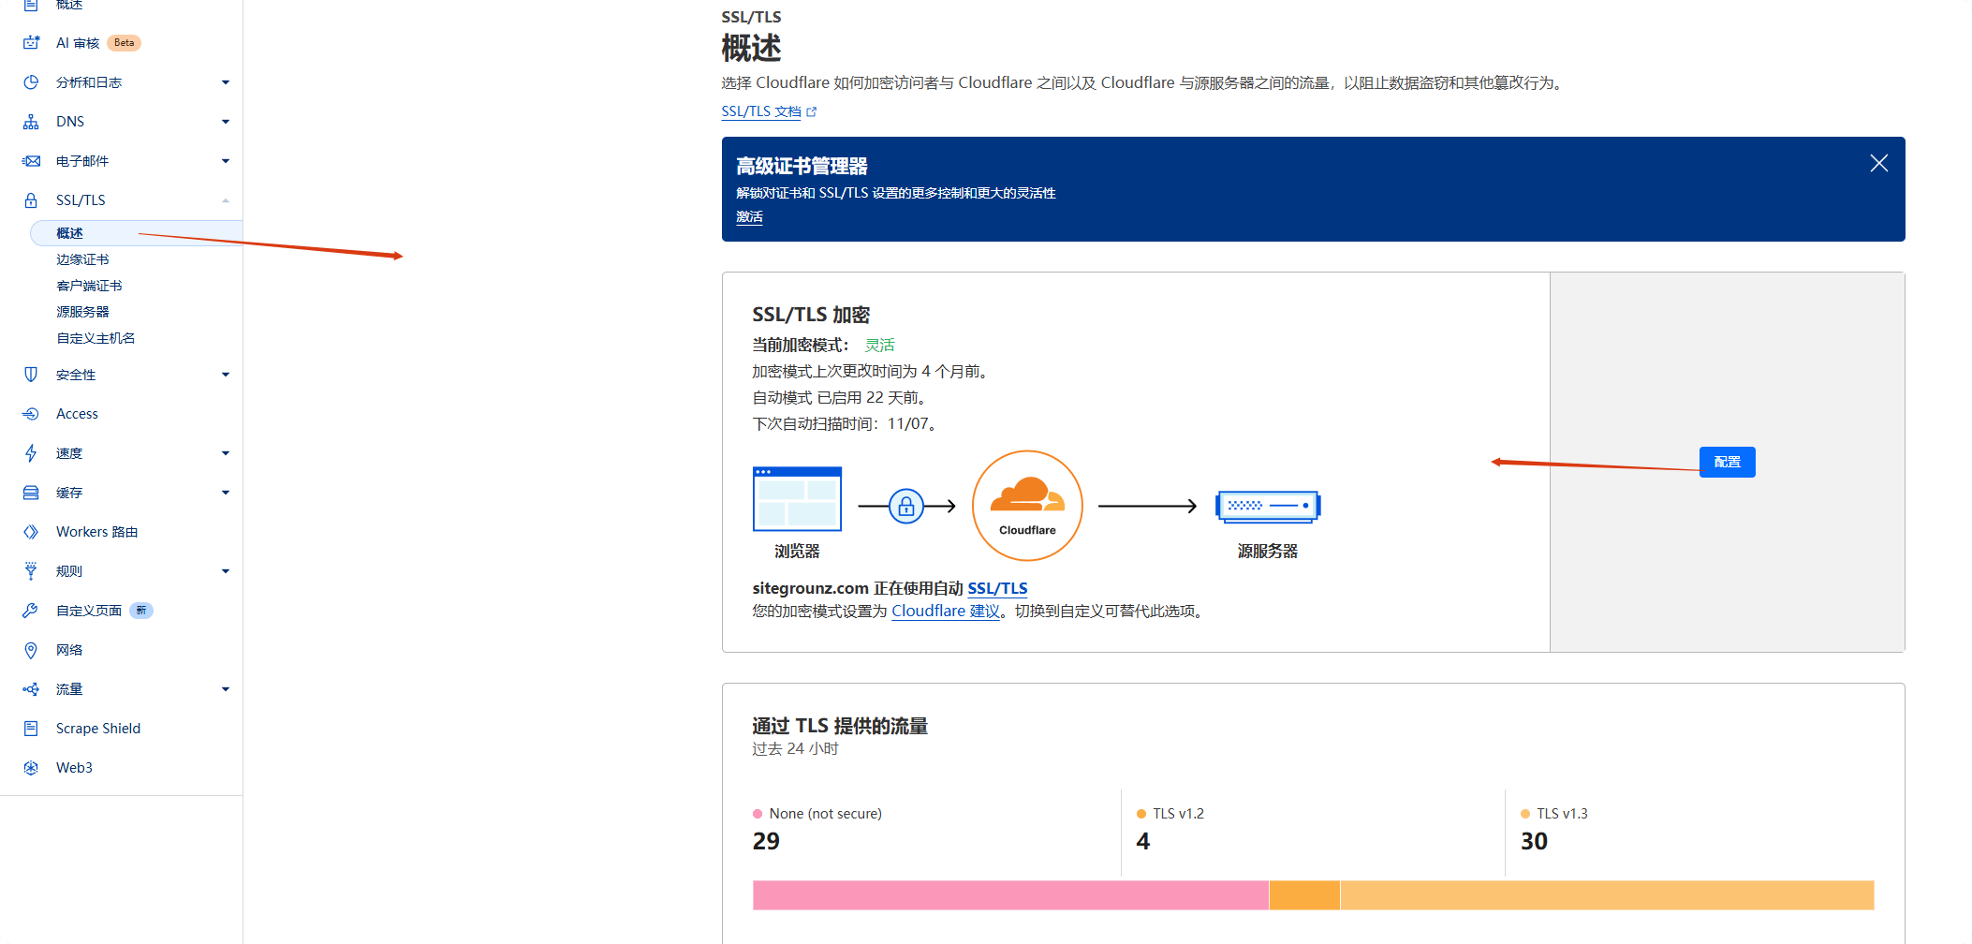The width and height of the screenshot is (1972, 944).
Task: Click the 配置 button
Action: 1727,462
